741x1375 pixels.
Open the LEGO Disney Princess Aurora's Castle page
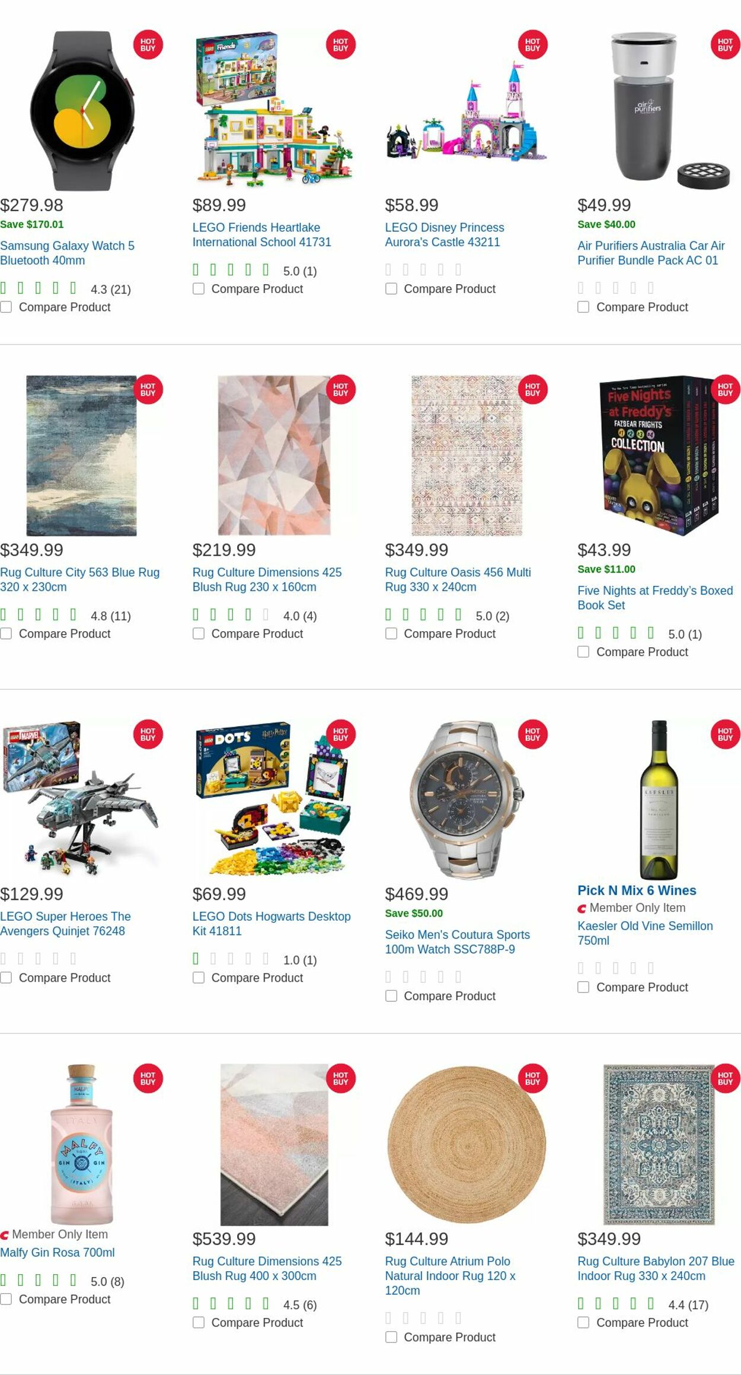[x=444, y=234]
